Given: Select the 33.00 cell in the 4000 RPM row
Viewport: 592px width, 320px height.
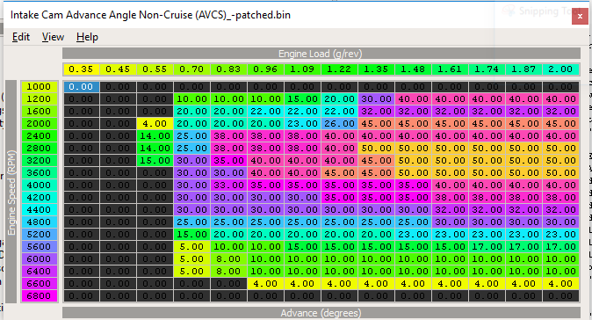Looking at the screenshot, I should coord(228,185).
